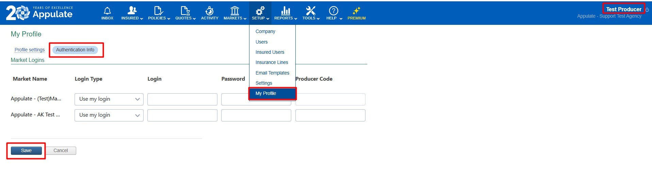Screen dimensions: 652x180
Task: Expand Login Type dropdown for Appulate (Test)Ma...
Action: tap(109, 99)
